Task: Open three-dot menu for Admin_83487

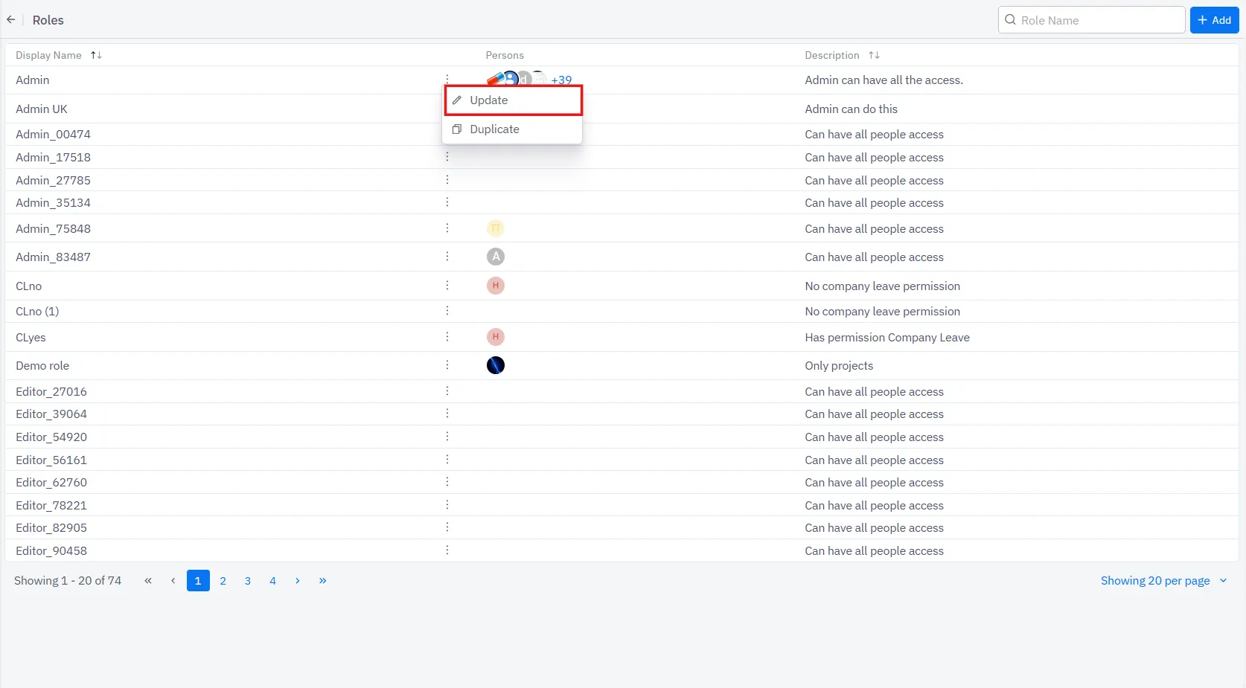Action: pos(447,257)
